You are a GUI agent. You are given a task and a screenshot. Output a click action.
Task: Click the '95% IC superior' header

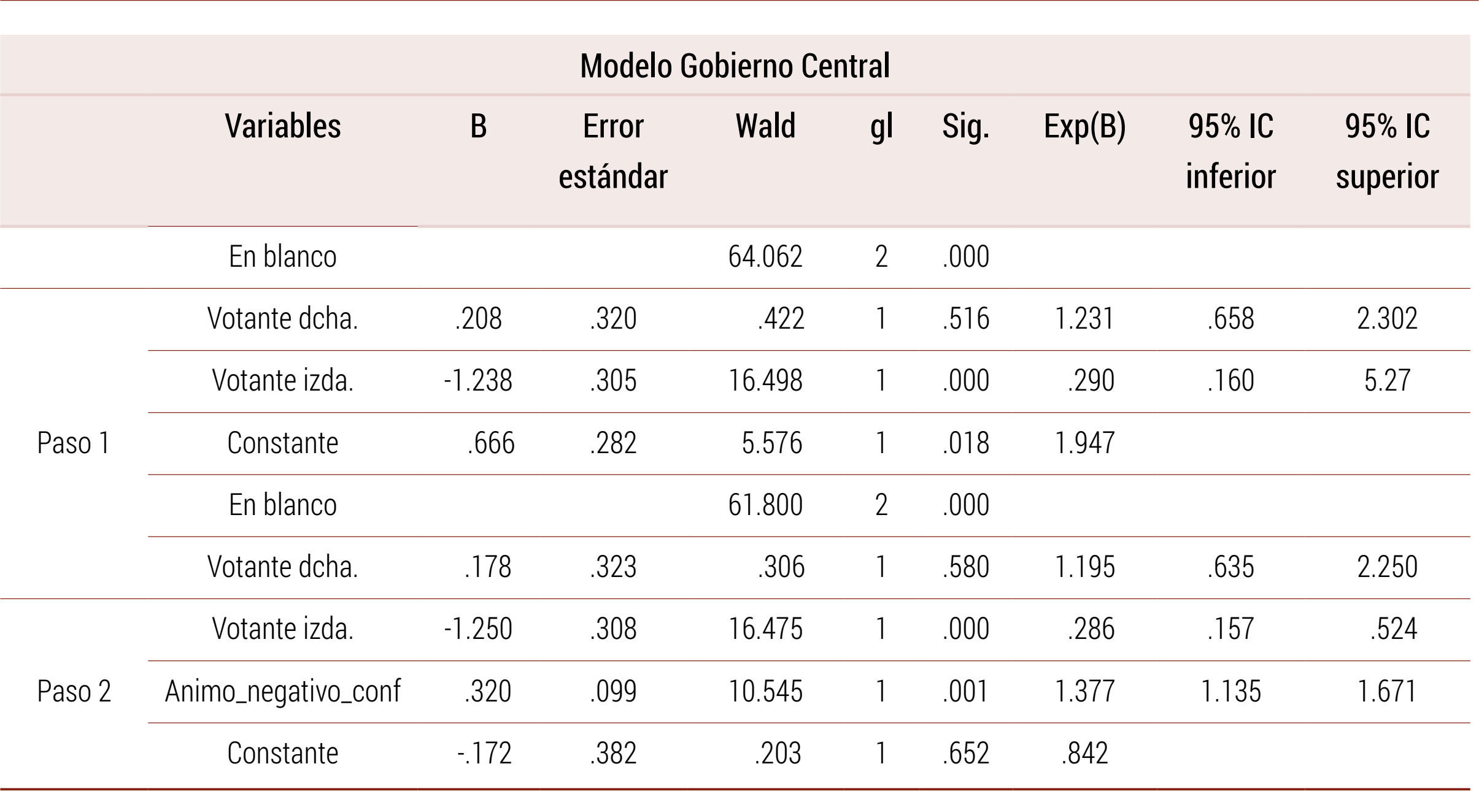(1387, 151)
